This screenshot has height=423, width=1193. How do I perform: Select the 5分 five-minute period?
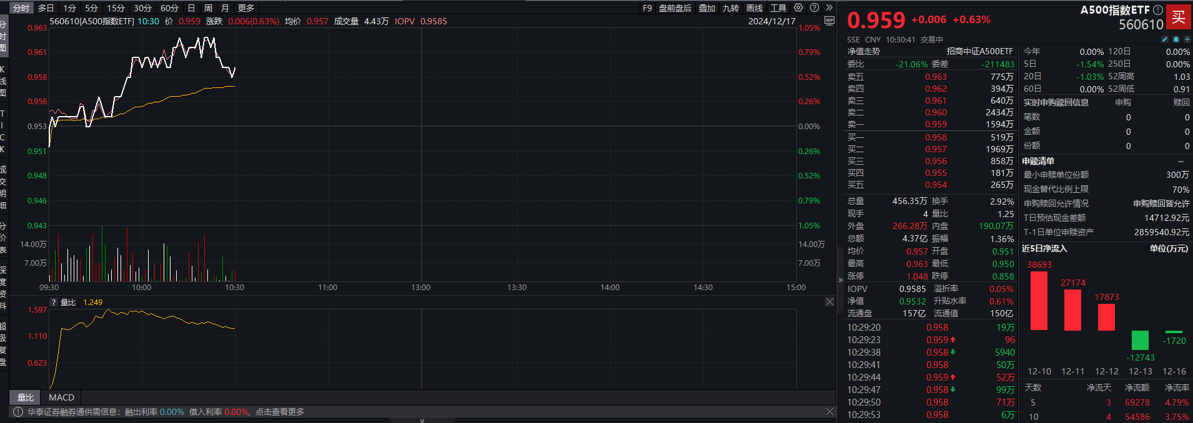[x=92, y=8]
